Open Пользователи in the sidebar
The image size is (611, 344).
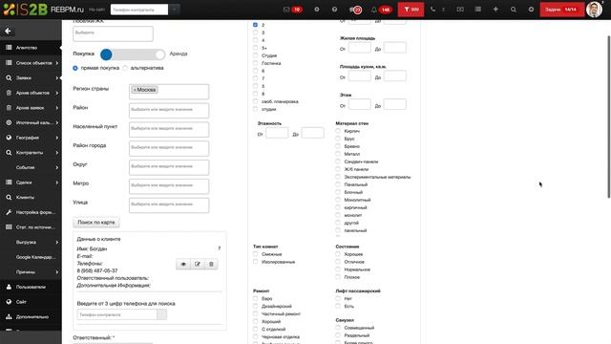click(31, 287)
